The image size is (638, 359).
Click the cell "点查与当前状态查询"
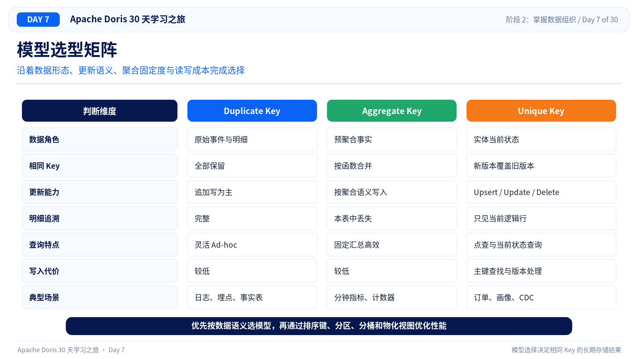[541, 245]
